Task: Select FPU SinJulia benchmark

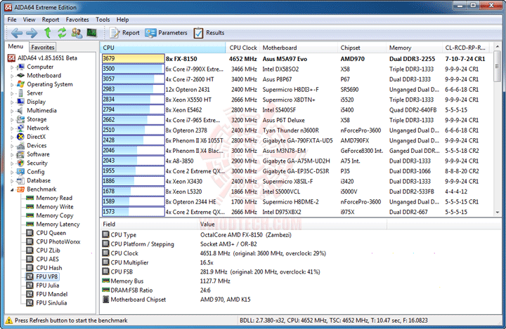Action: pos(51,303)
